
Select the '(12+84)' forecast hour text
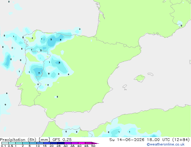181,140
